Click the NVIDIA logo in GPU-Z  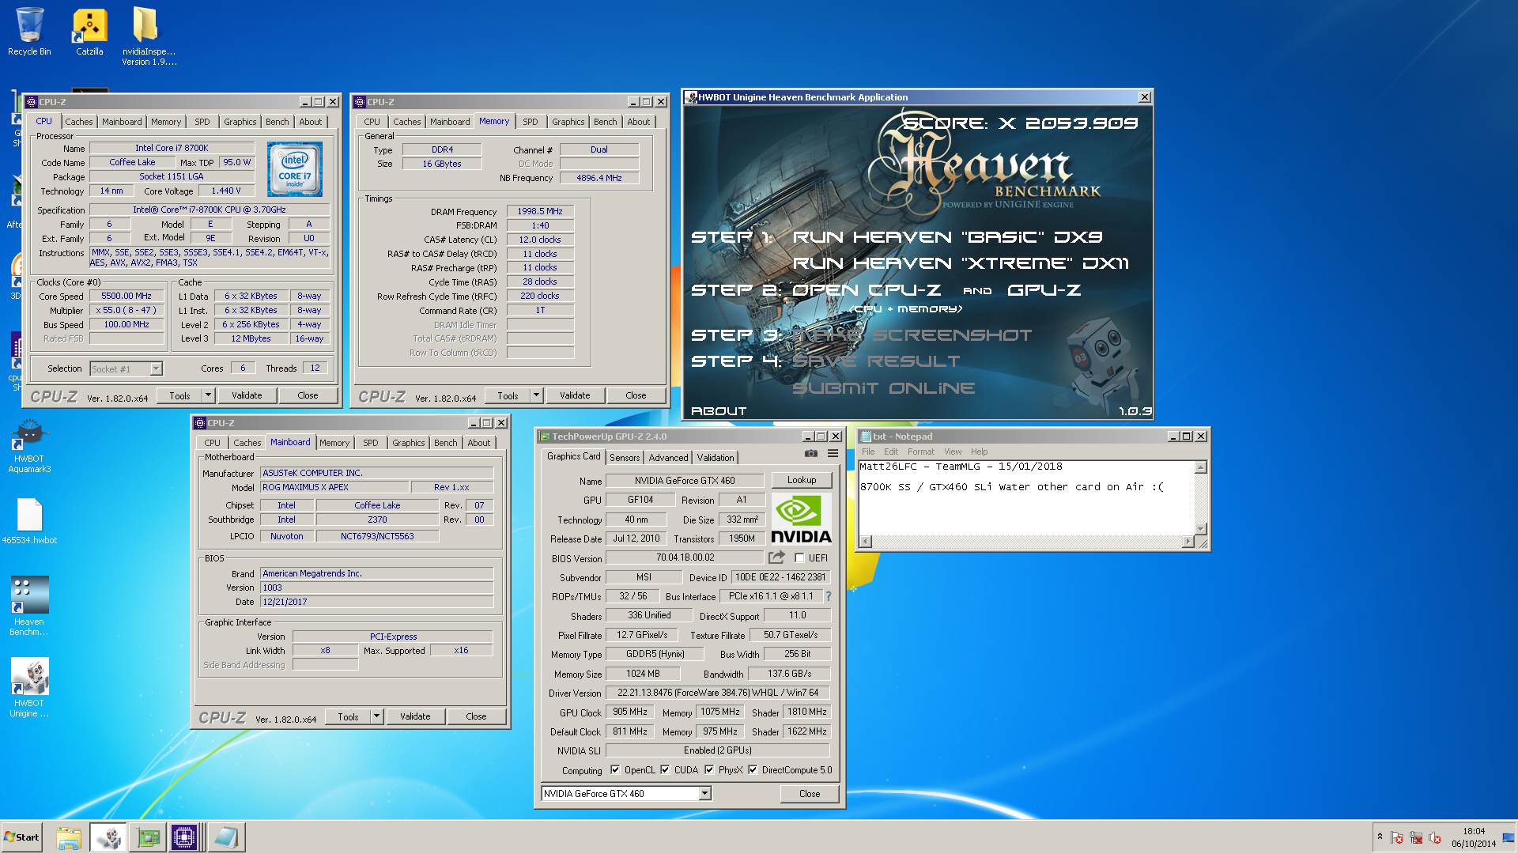(801, 519)
